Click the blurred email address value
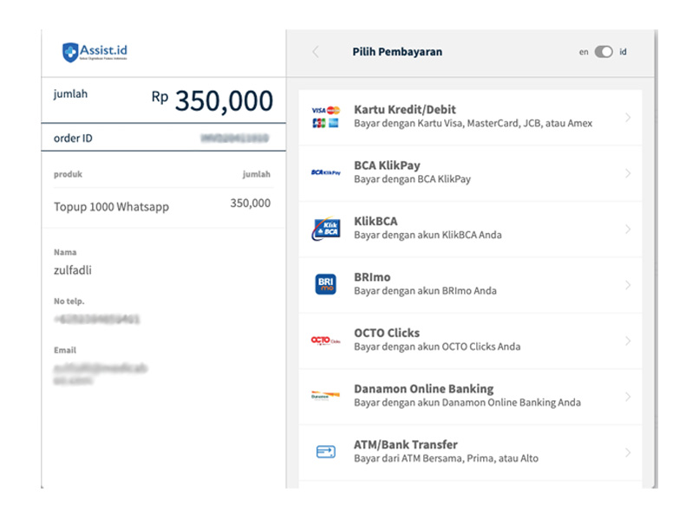The height and width of the screenshot is (518, 699). click(x=100, y=374)
